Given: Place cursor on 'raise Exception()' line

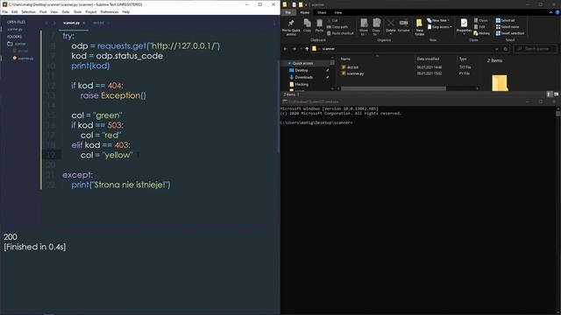Looking at the screenshot, I should click(x=113, y=95).
